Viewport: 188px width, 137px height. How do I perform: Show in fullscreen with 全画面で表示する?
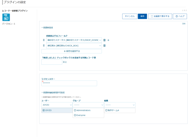pos(160,16)
